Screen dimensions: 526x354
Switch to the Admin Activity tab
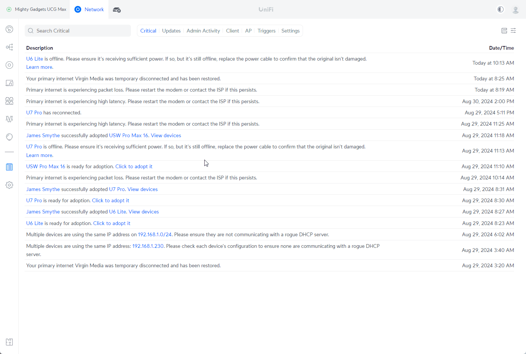(203, 31)
